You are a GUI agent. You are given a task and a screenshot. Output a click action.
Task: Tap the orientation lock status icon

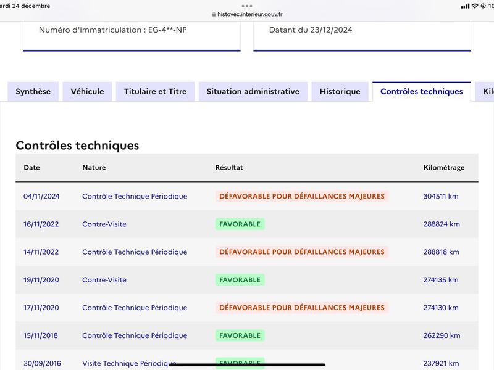click(483, 6)
